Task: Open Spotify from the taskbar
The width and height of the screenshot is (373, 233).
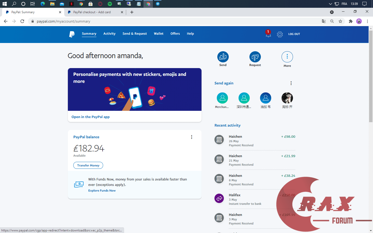Action: [110, 4]
